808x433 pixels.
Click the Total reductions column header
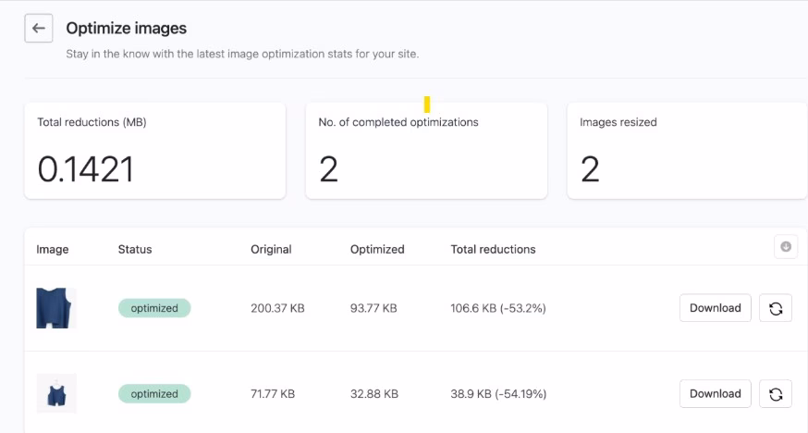[x=493, y=249]
